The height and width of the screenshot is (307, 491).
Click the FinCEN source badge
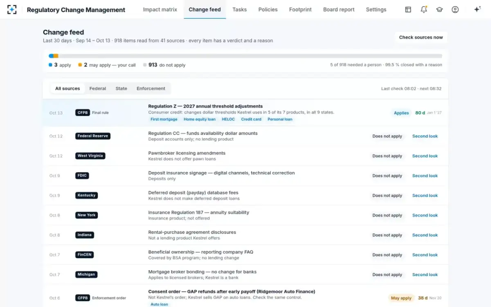(85, 255)
